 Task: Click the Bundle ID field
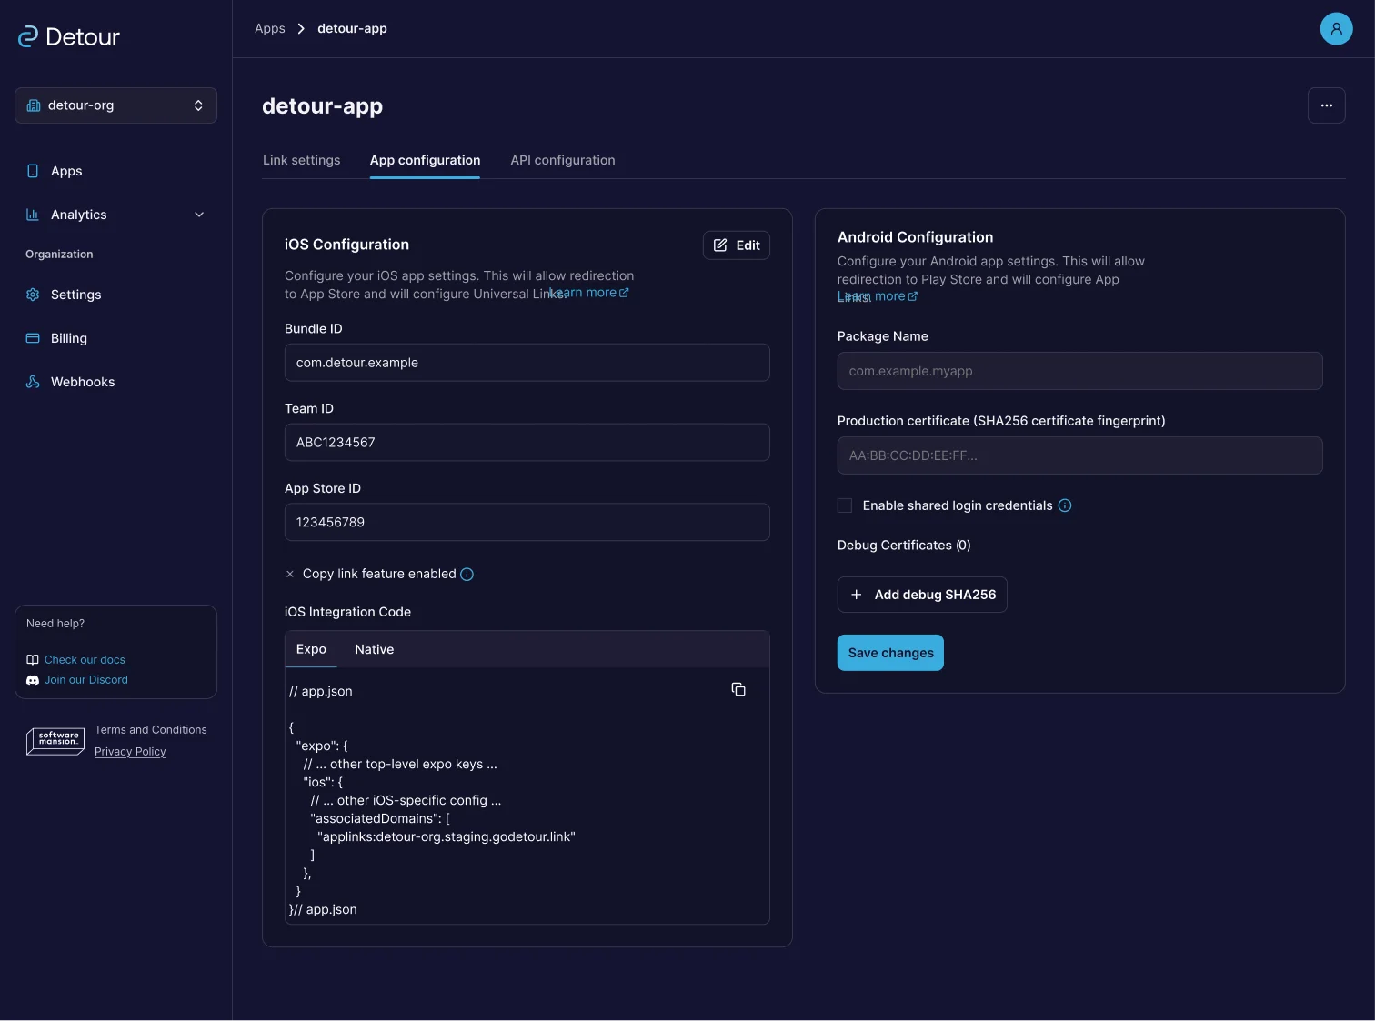[527, 363]
